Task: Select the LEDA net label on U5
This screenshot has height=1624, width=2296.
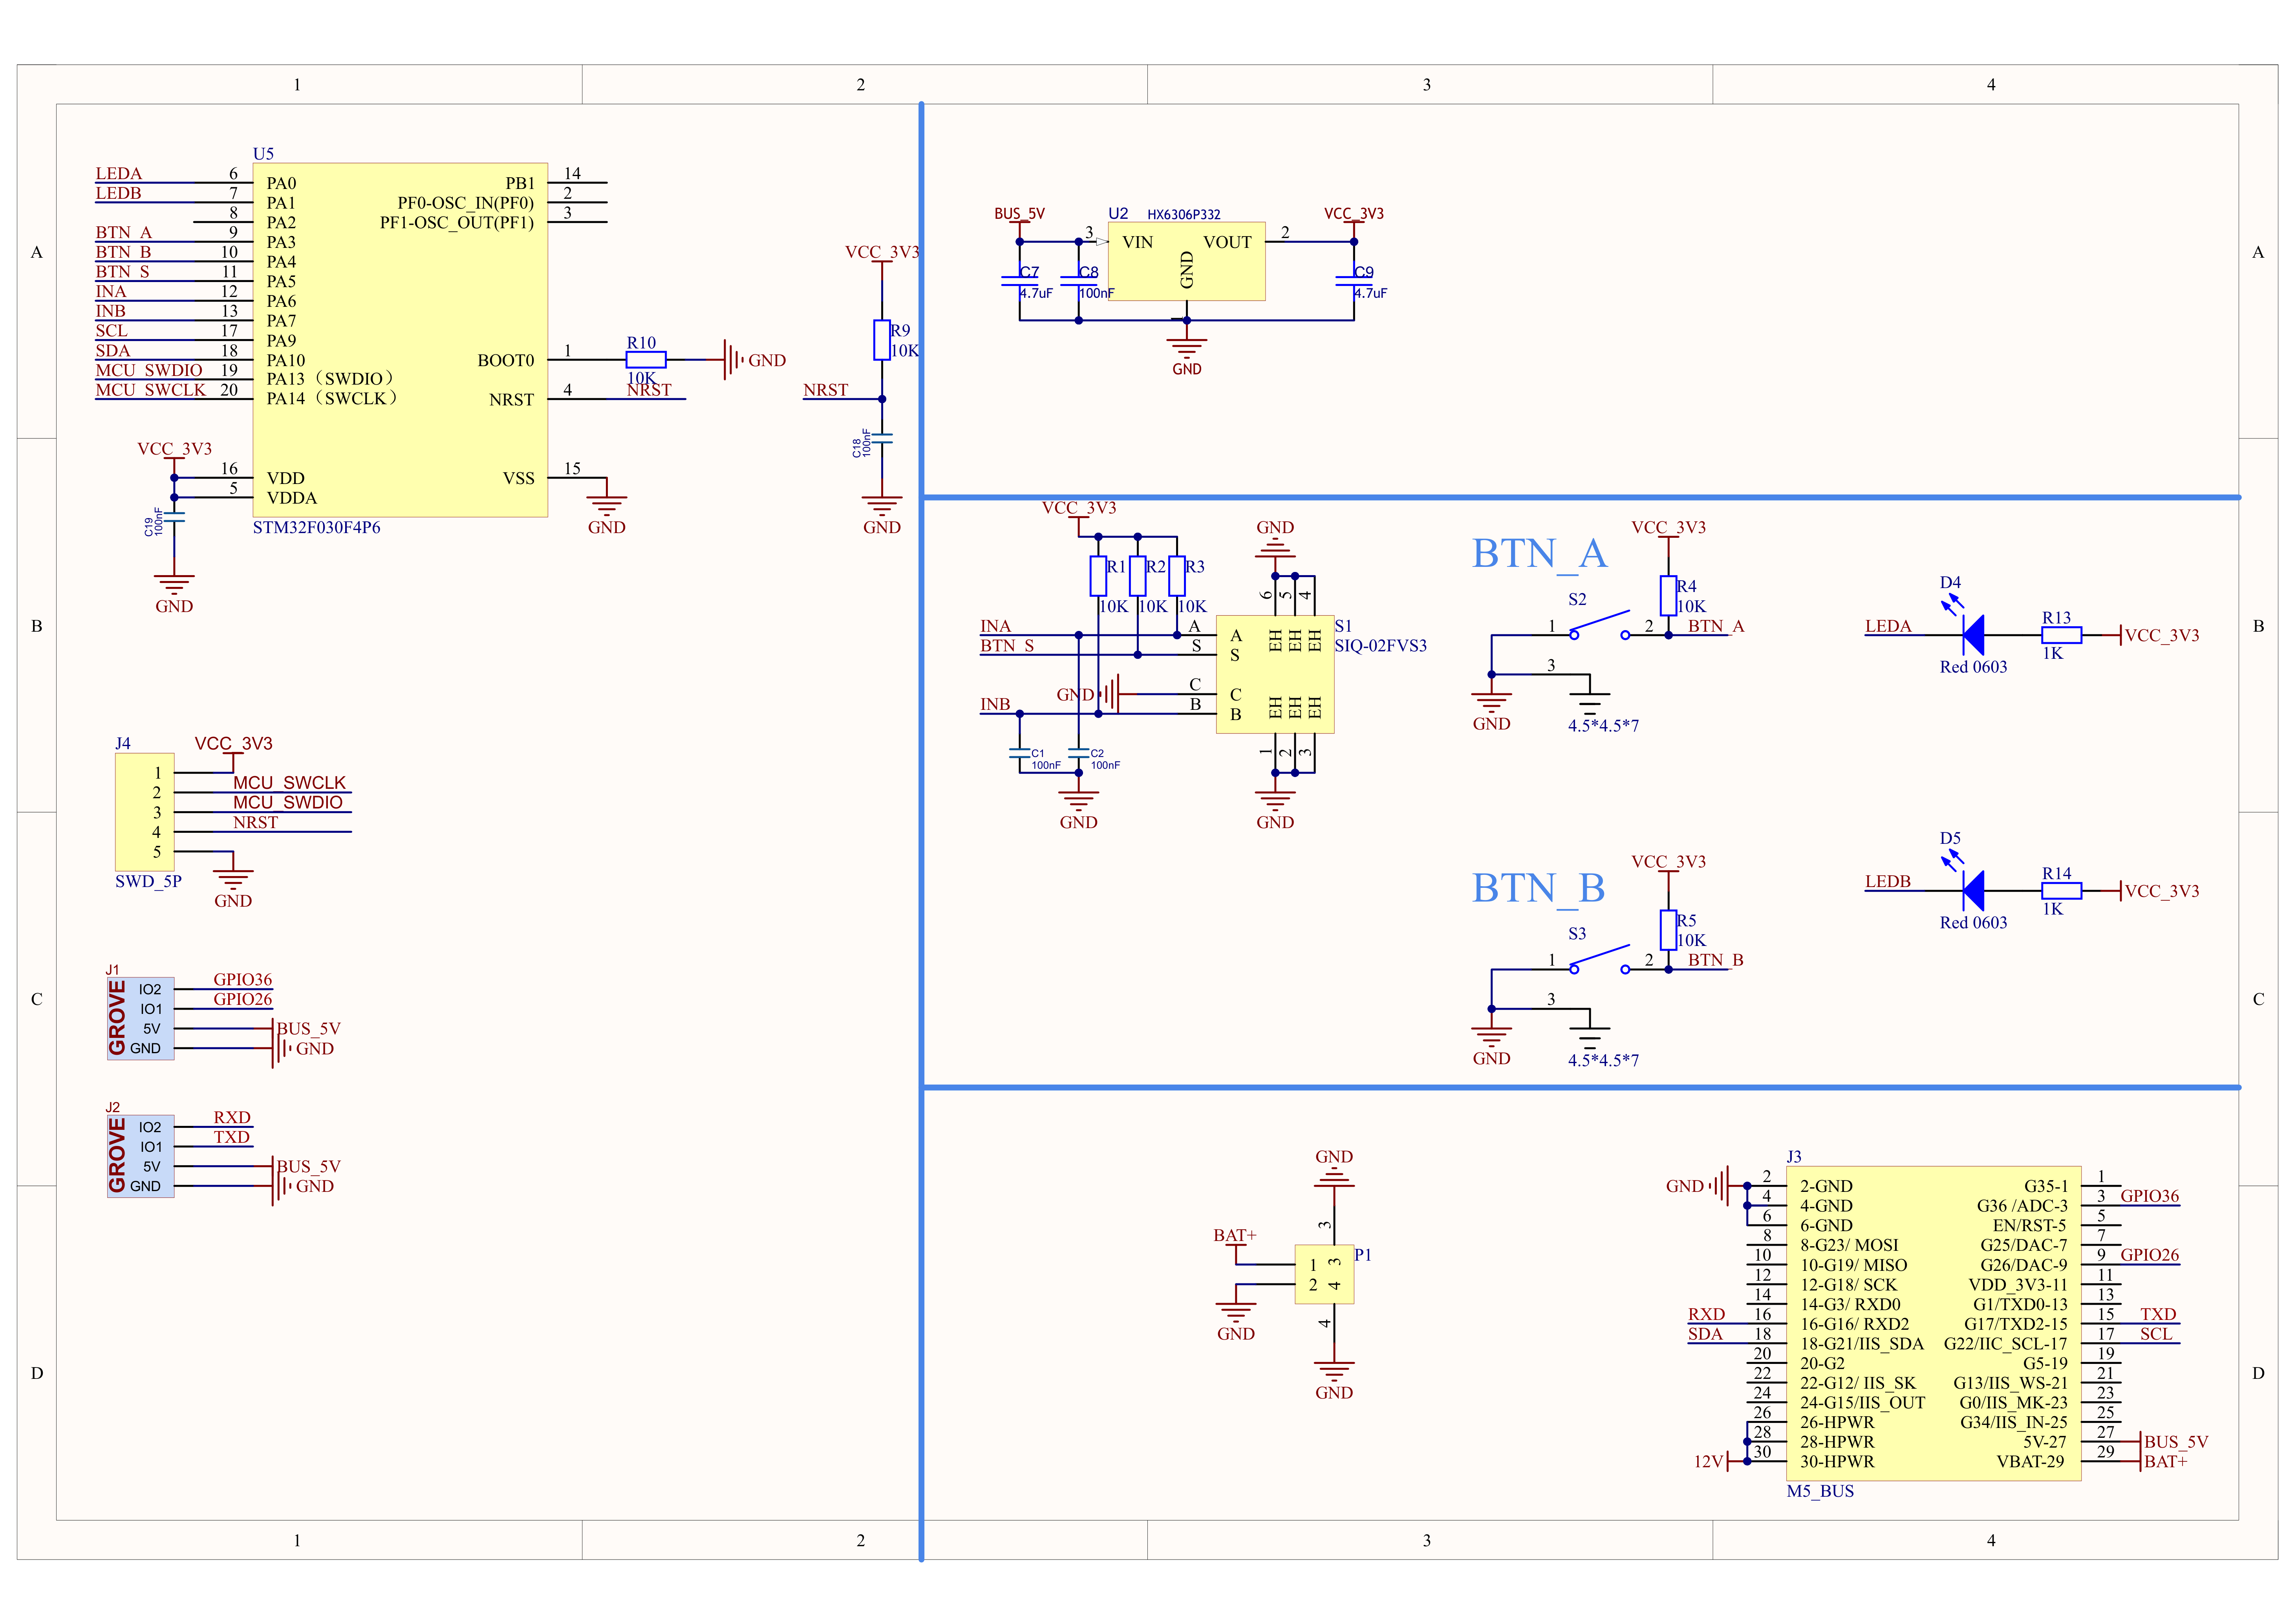Action: 119,173
